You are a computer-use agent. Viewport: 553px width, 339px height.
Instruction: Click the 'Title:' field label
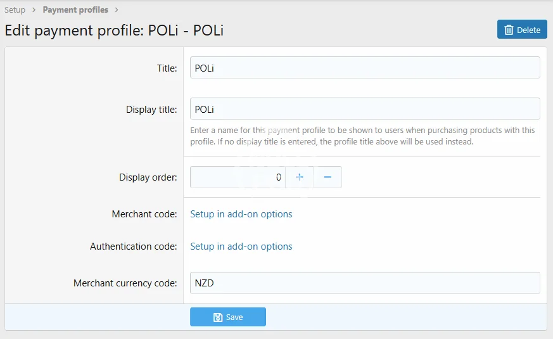tap(167, 68)
